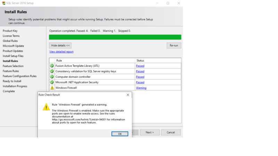The height and width of the screenshot is (156, 278).
Task: Select Feature Configuration Rules step in sidebar
Action: [x=20, y=76]
